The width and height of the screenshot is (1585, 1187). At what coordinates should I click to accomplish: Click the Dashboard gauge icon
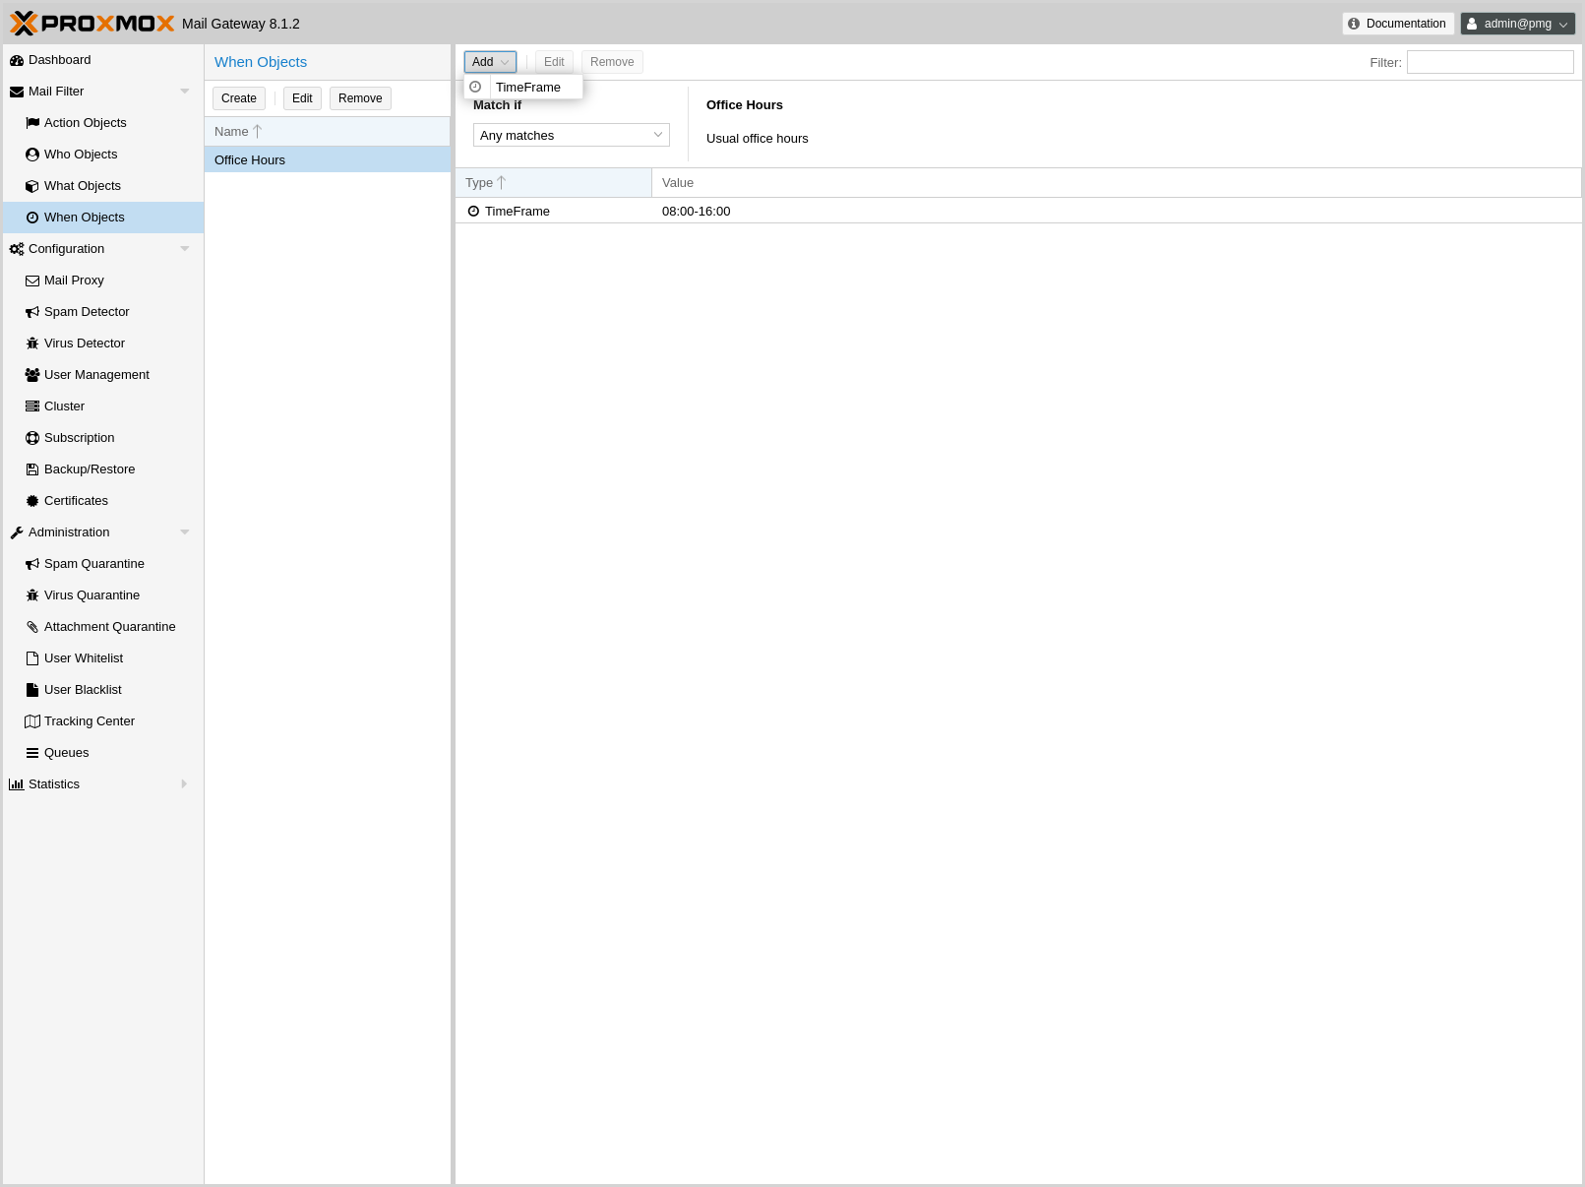coord(17,60)
